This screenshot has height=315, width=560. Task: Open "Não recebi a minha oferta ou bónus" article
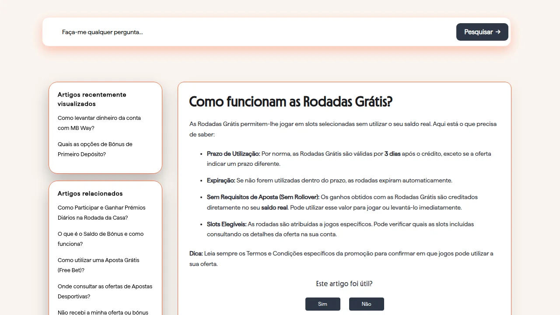tap(103, 312)
